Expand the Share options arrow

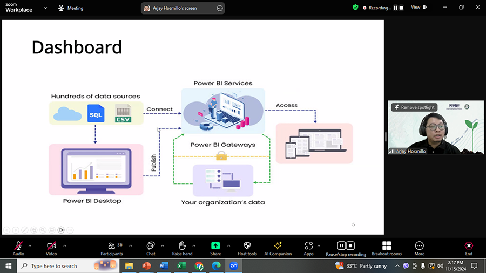point(228,246)
